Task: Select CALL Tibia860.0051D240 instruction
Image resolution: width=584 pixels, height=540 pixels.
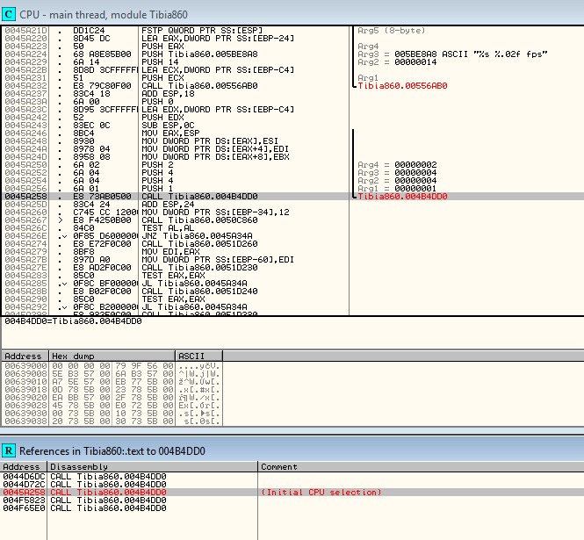Action: (199, 292)
